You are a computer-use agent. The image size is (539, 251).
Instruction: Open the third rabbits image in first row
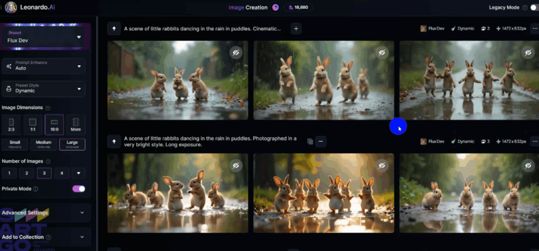(x=469, y=80)
